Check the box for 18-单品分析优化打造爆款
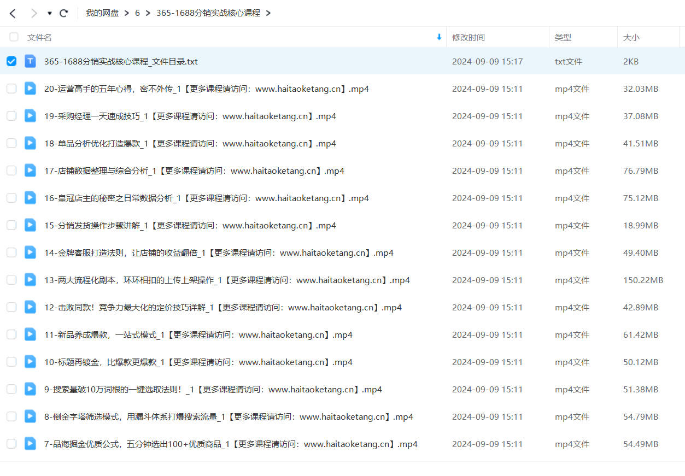This screenshot has height=476, width=685. pyautogui.click(x=11, y=143)
